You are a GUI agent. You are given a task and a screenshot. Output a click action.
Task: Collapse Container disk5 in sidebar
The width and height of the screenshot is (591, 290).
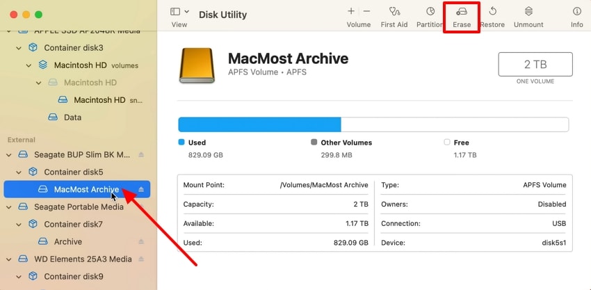(19, 172)
